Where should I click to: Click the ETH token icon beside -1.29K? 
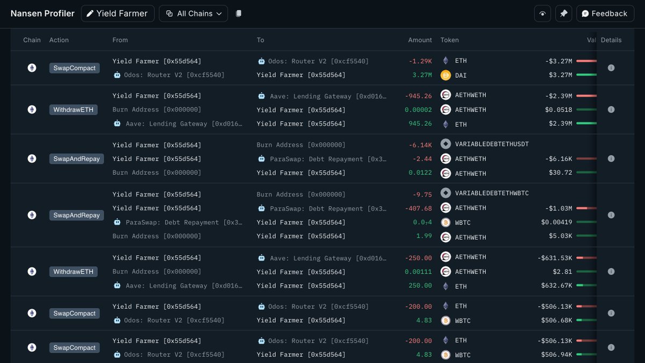[446, 61]
